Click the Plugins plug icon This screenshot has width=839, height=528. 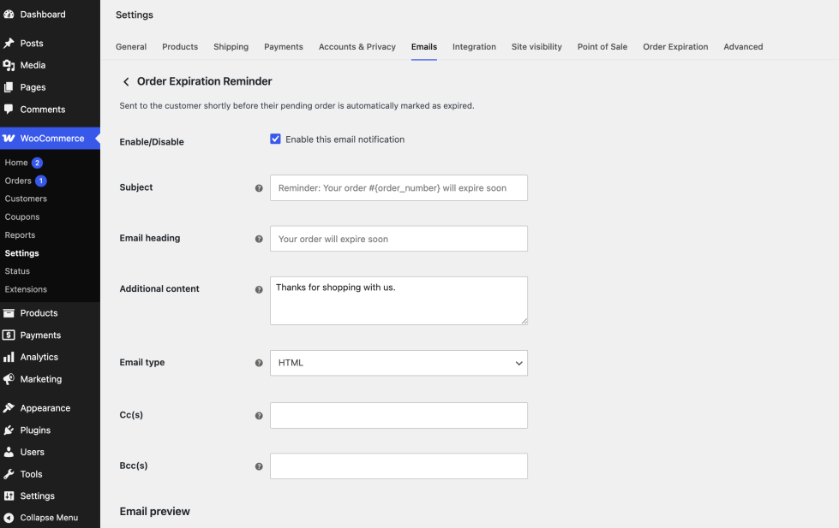9,430
